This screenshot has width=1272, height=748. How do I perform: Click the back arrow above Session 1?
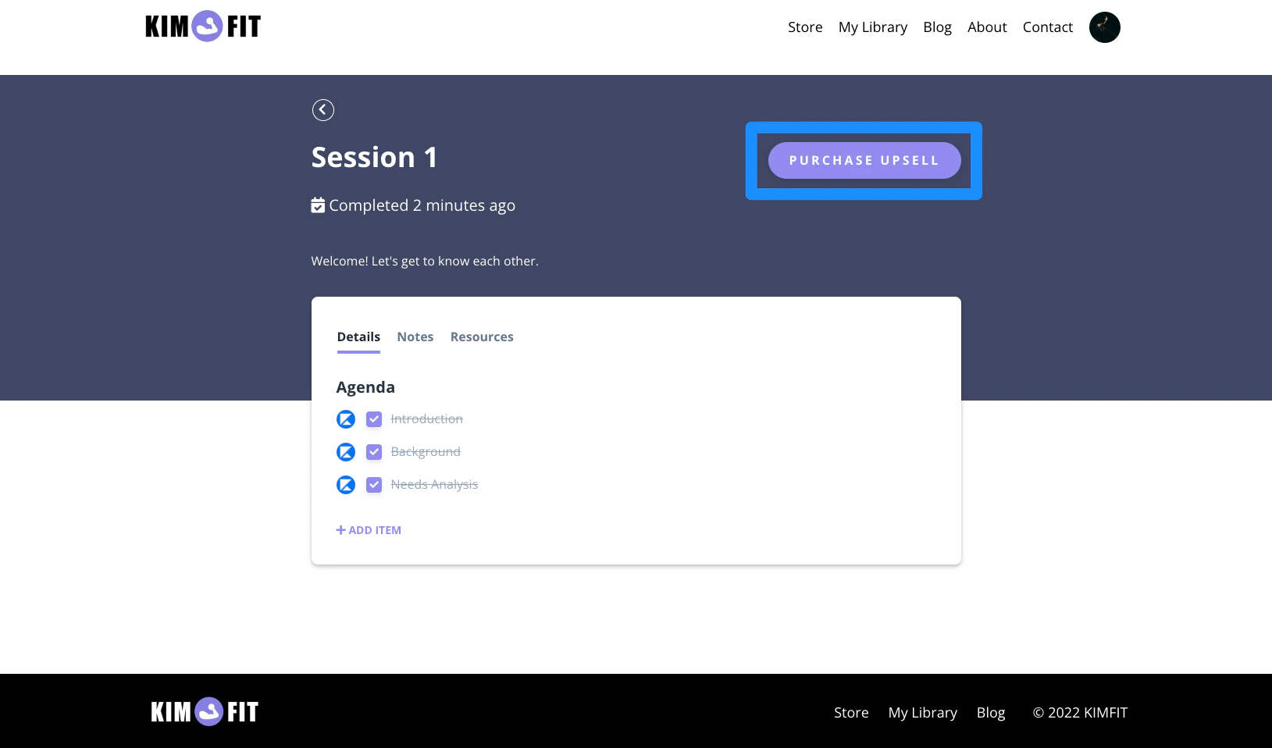pos(322,109)
